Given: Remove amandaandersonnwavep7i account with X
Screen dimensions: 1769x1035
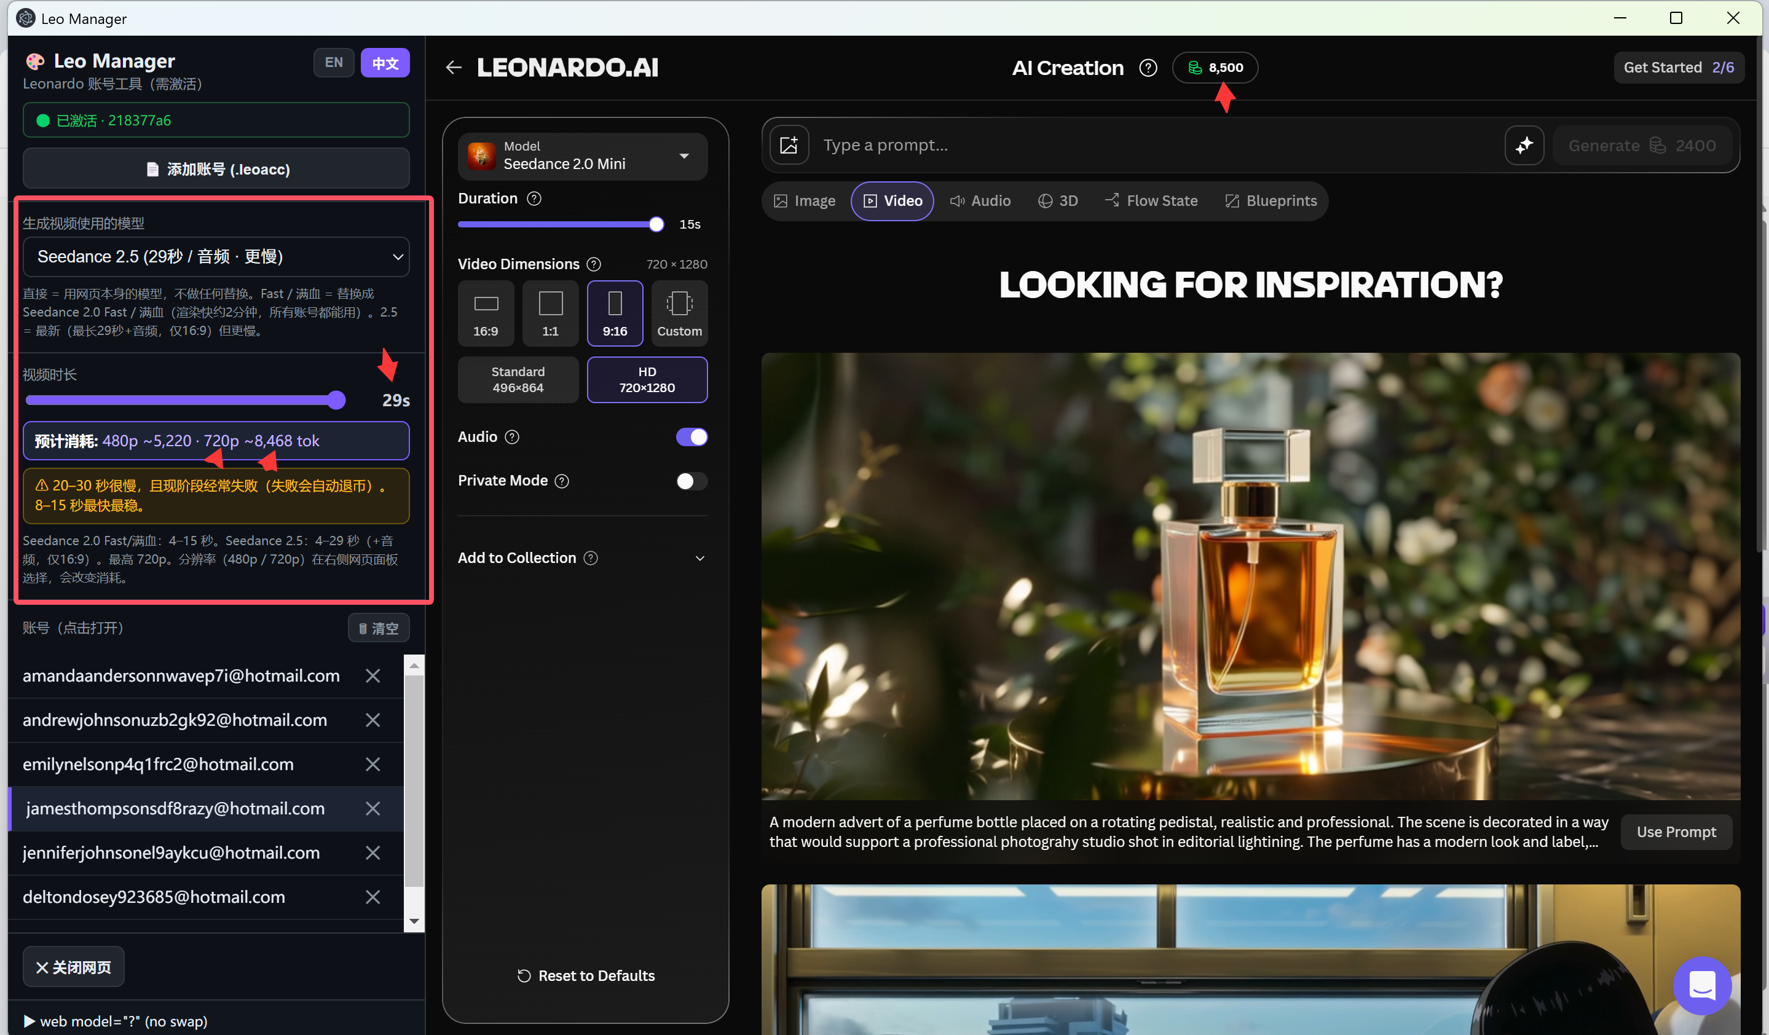Looking at the screenshot, I should [372, 675].
